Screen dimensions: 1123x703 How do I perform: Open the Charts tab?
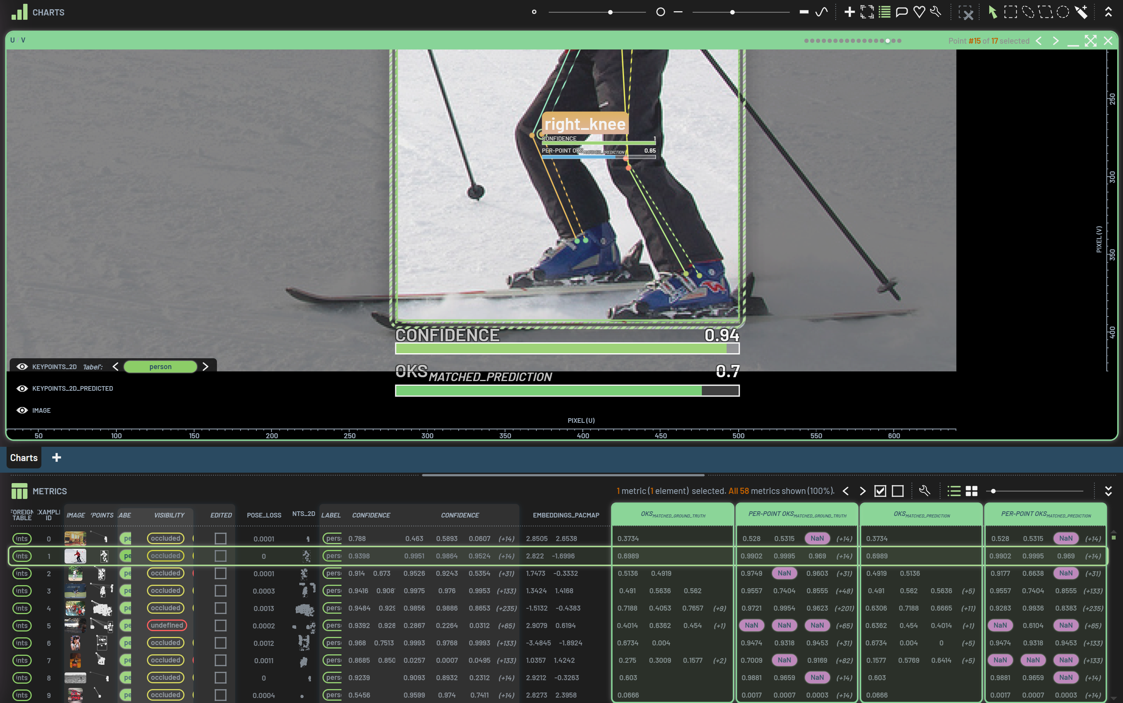click(x=24, y=458)
